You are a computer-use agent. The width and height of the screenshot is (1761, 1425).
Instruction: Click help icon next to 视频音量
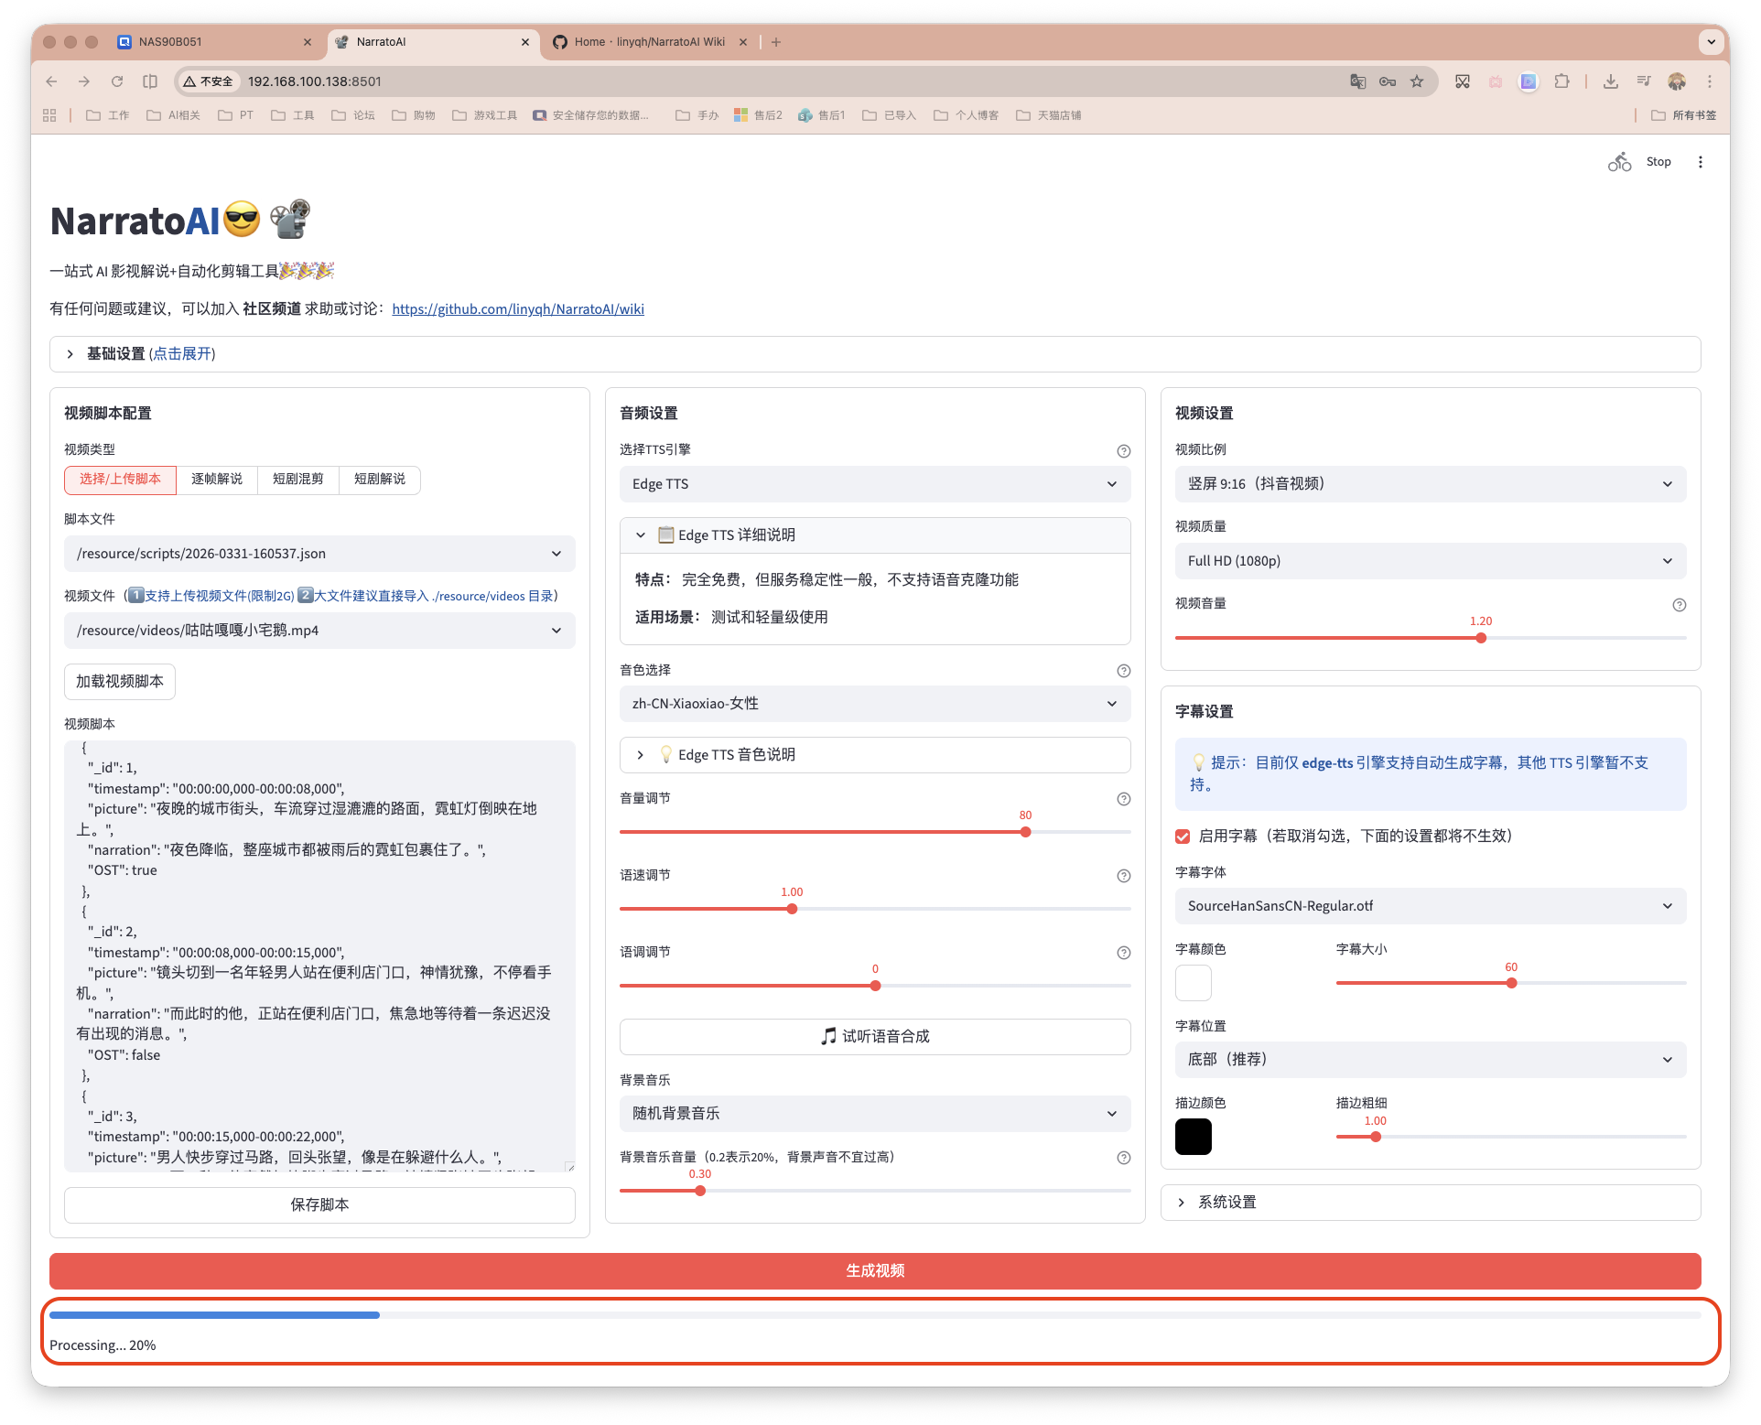click(1679, 605)
